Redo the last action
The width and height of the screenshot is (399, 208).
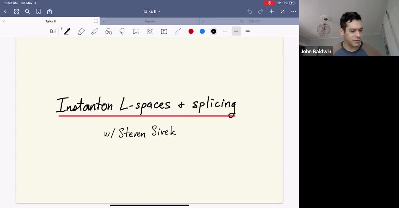pos(261,12)
